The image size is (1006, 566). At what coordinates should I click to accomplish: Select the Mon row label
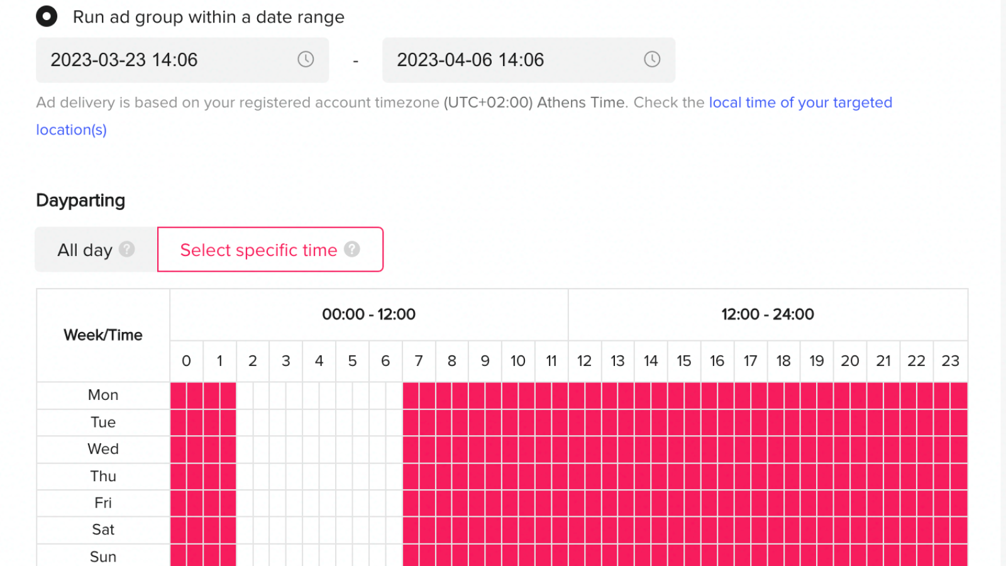pos(103,395)
